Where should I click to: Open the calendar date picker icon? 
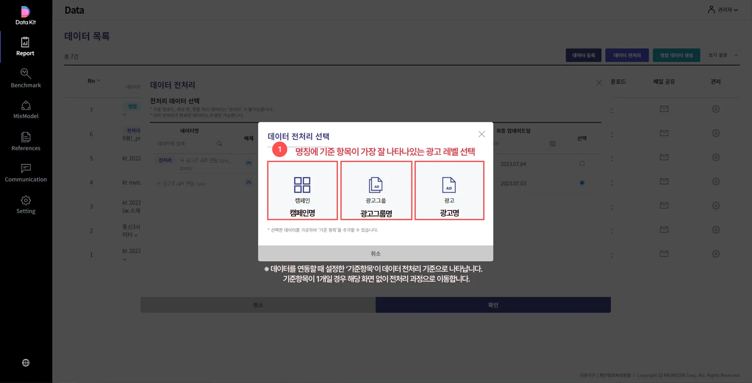pos(553,144)
